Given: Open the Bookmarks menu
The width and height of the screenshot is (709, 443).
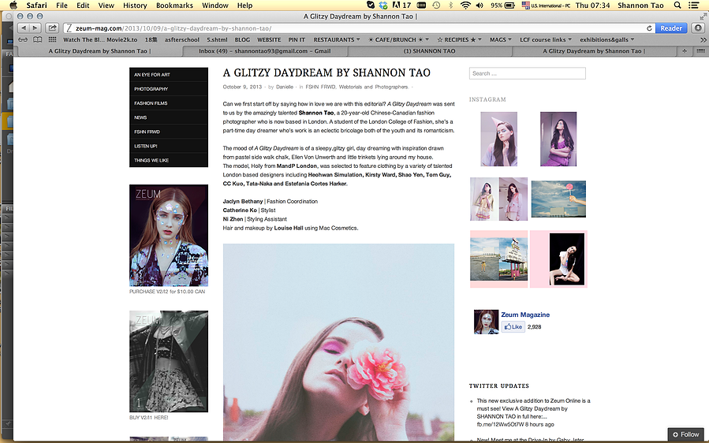Looking at the screenshot, I should pos(174,6).
